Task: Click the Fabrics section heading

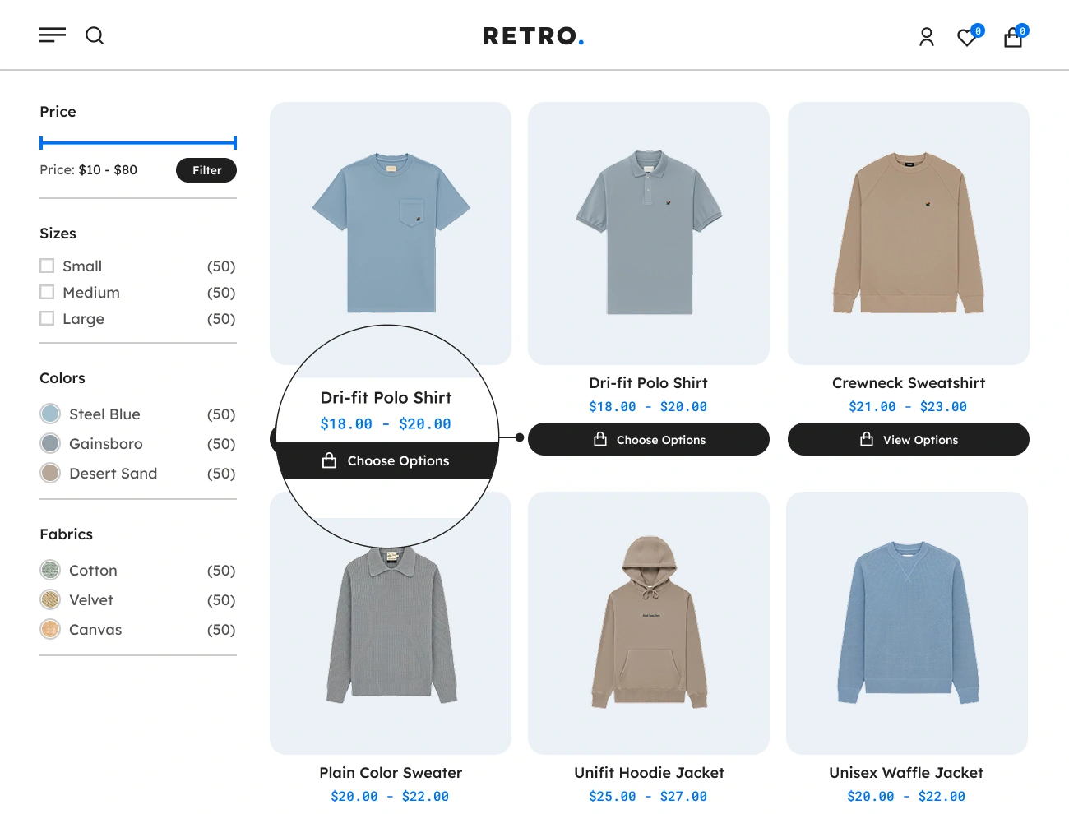Action: [67, 534]
